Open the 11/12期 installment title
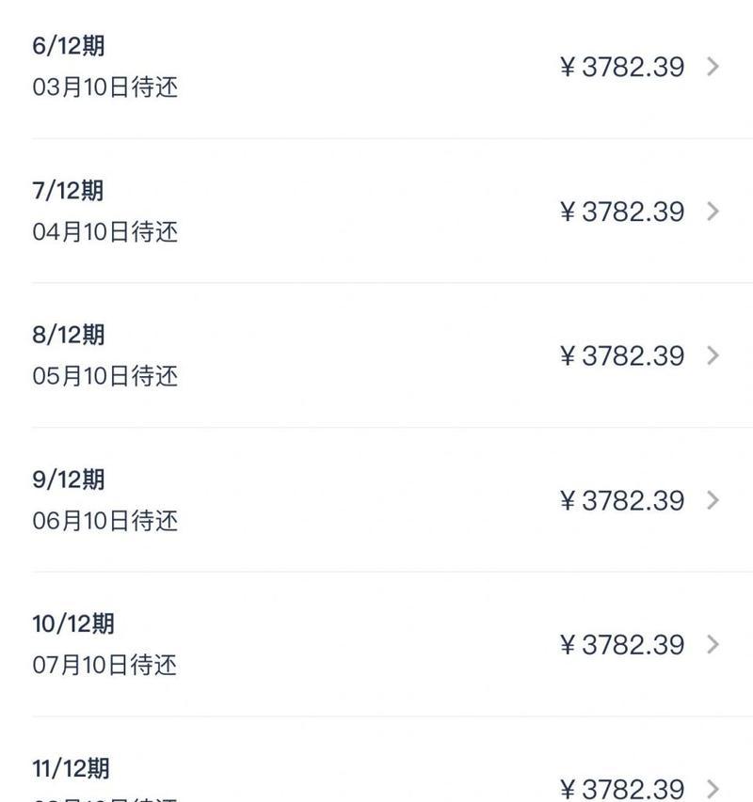Screen dimensions: 753x802 coord(71,768)
